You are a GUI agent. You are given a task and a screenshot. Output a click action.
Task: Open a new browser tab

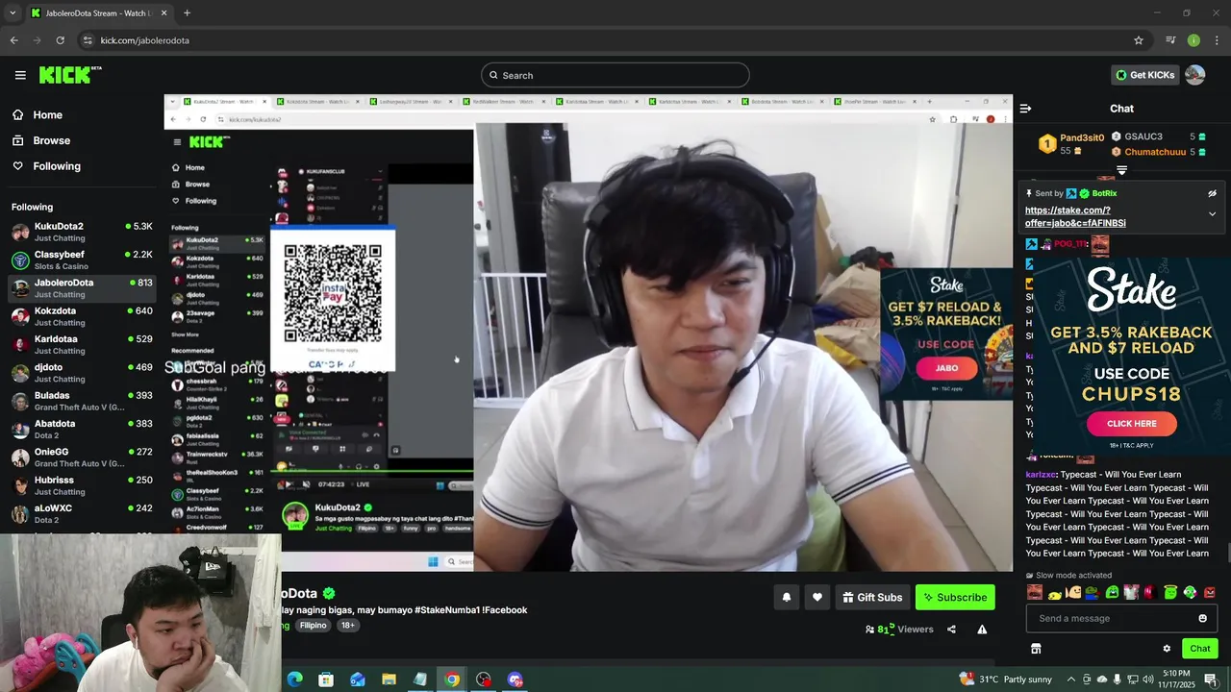point(187,13)
